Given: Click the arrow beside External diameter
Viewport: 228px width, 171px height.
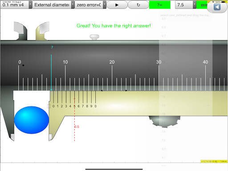Looking at the screenshot, I should (x=73, y=5).
